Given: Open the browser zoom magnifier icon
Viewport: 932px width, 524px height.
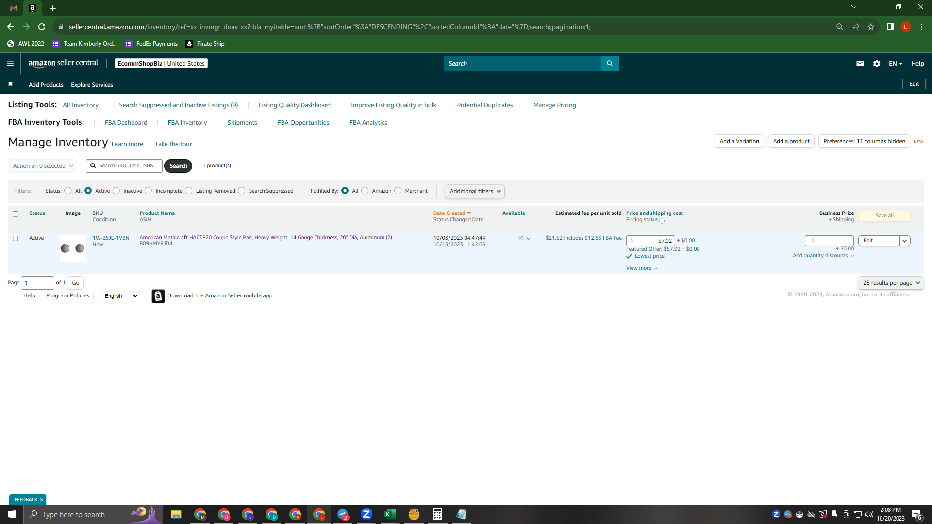Looking at the screenshot, I should (x=840, y=27).
